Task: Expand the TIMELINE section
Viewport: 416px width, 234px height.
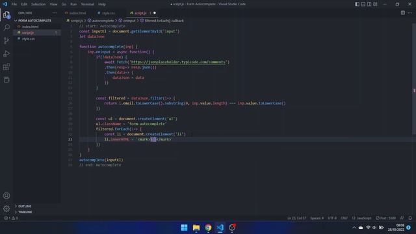Action: 25,212
